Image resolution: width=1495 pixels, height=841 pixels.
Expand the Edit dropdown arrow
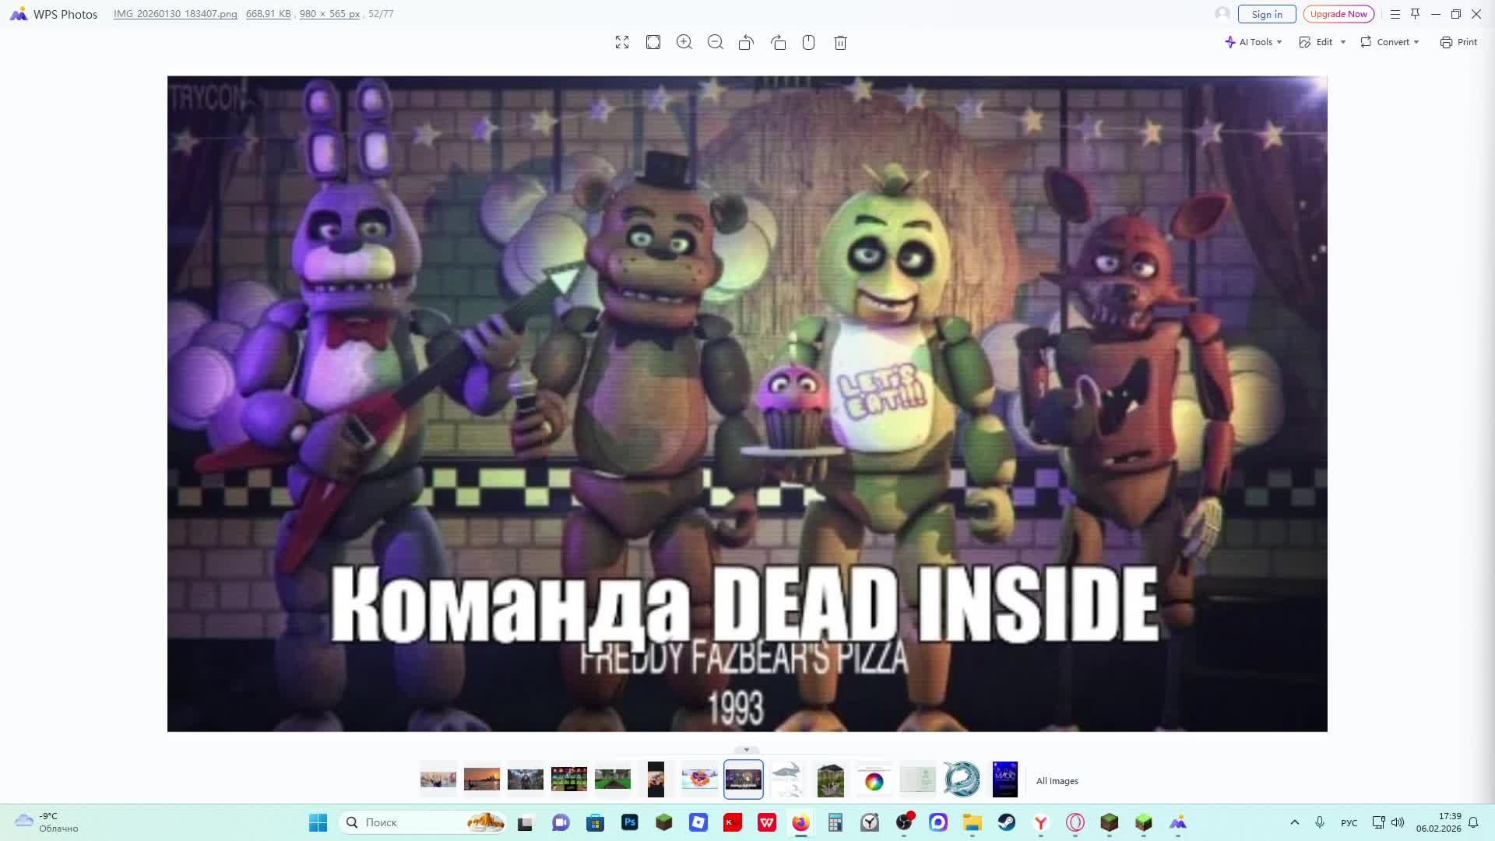click(1343, 42)
